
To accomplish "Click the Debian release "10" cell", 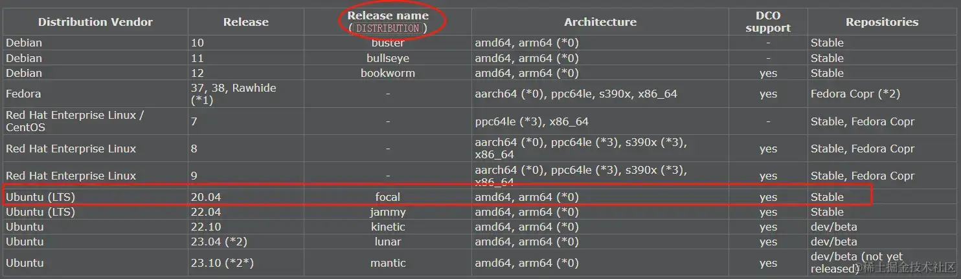I will coord(246,43).
